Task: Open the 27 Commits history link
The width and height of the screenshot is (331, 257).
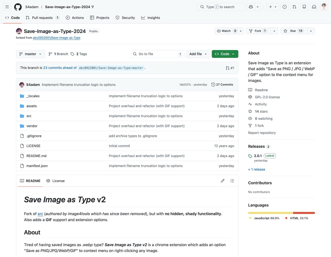Action: 222,85
